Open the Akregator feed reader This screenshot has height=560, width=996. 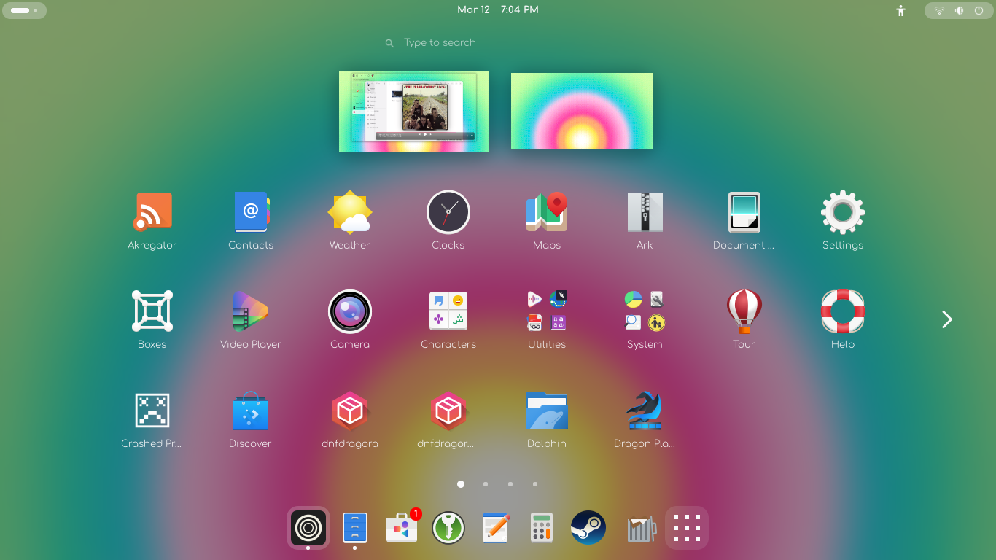[x=152, y=211]
